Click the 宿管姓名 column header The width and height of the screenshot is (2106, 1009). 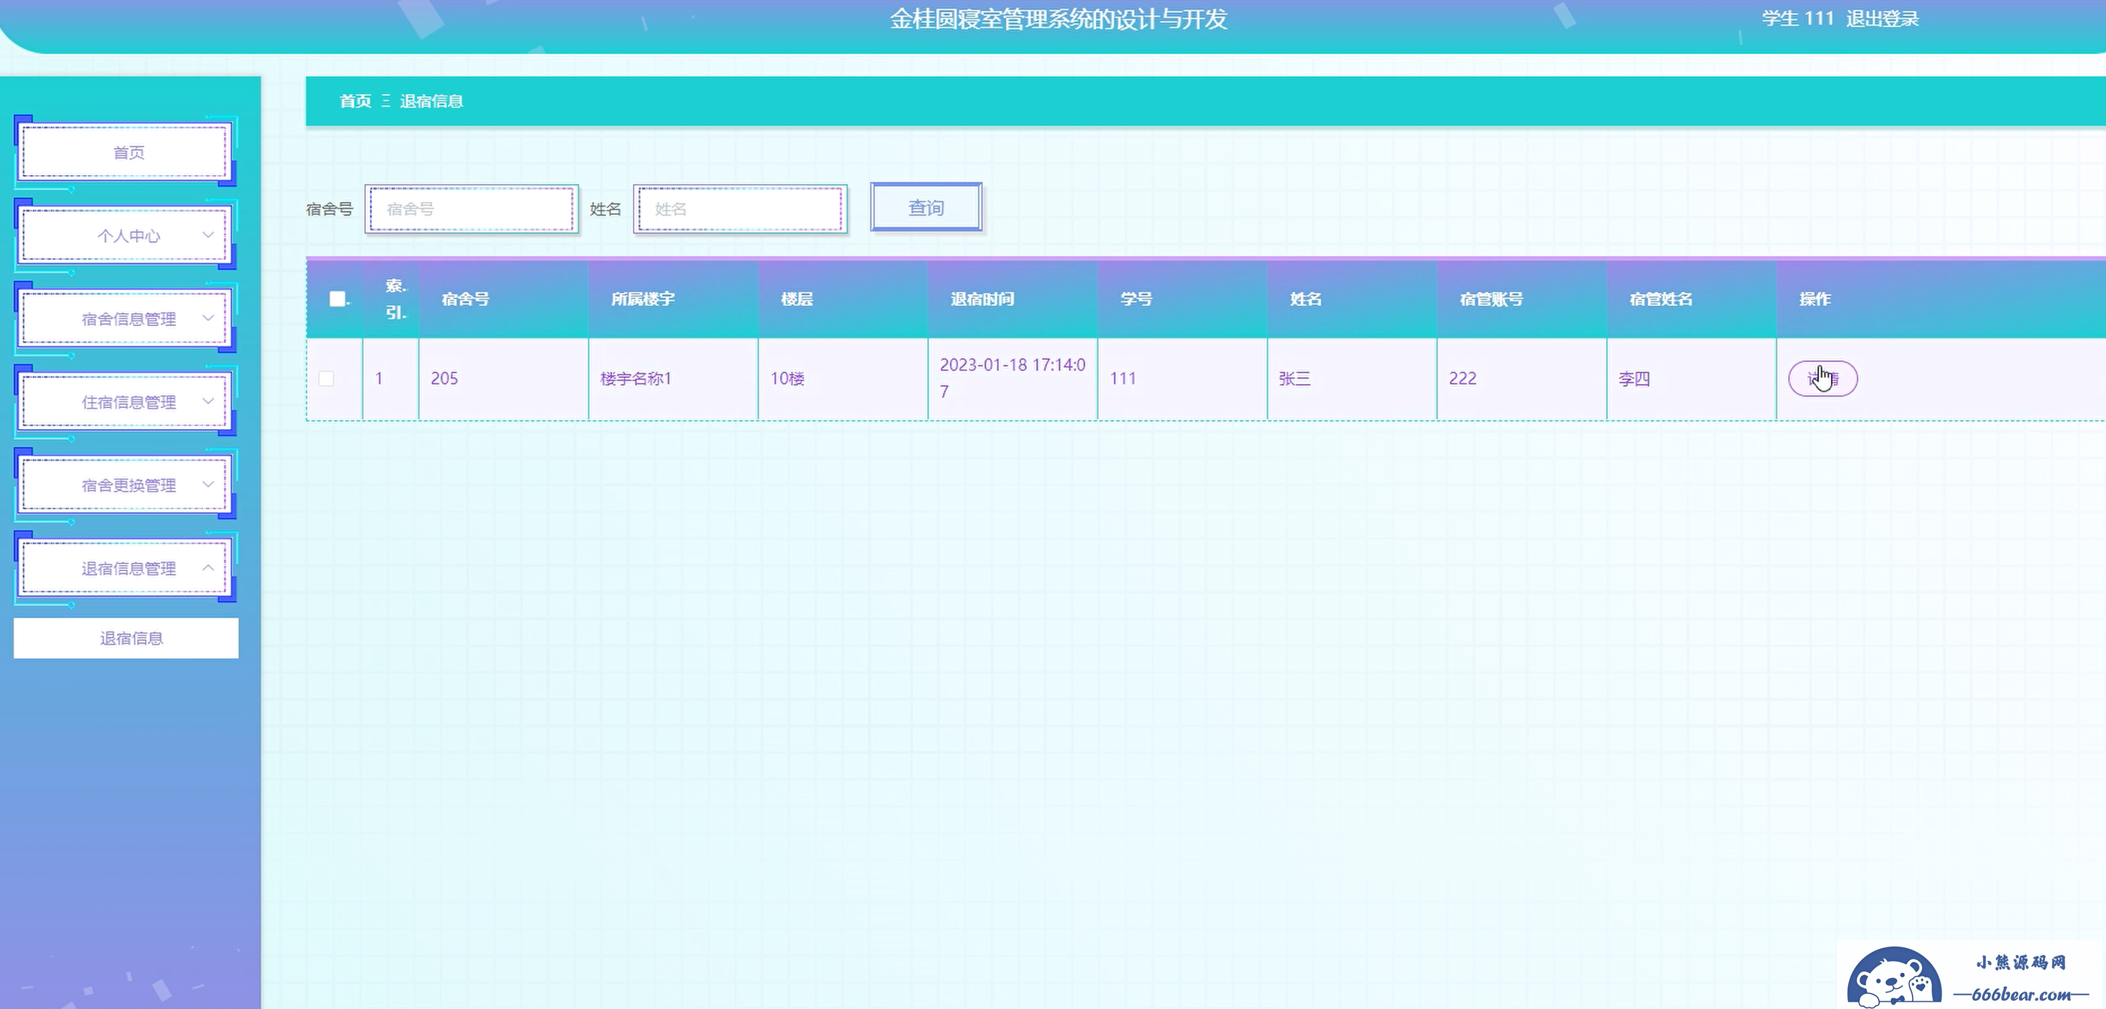(x=1660, y=299)
